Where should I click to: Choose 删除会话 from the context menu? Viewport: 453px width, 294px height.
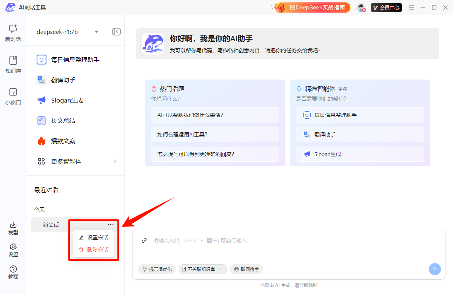coord(94,250)
